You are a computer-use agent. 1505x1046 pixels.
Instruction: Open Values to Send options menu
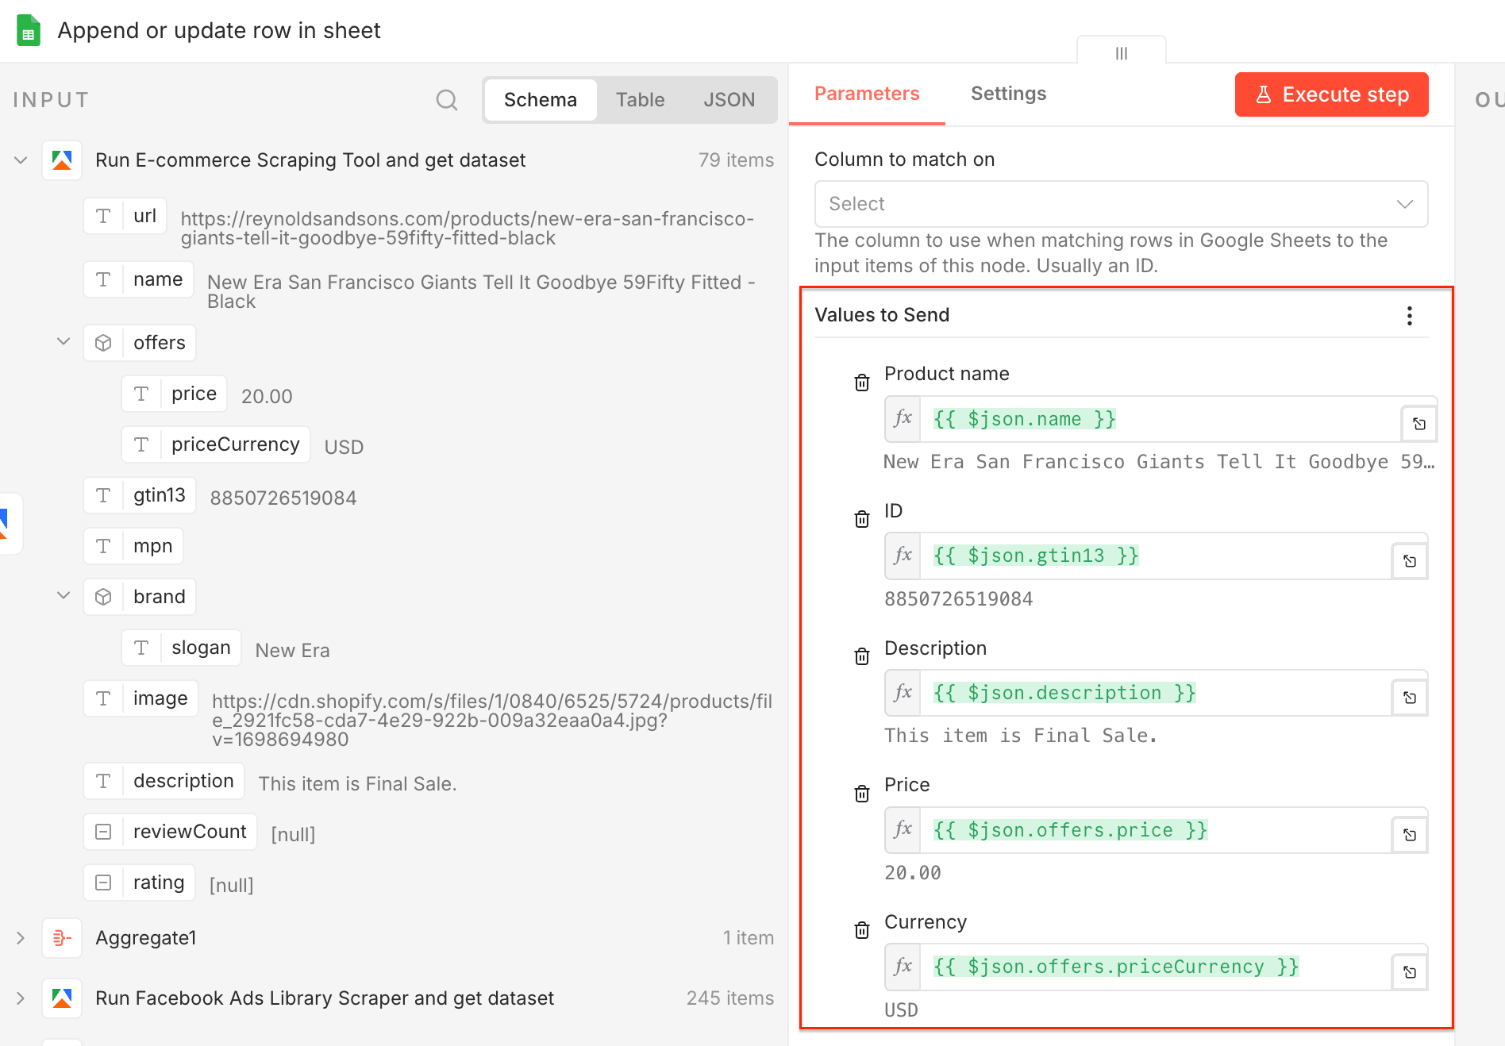[1410, 316]
